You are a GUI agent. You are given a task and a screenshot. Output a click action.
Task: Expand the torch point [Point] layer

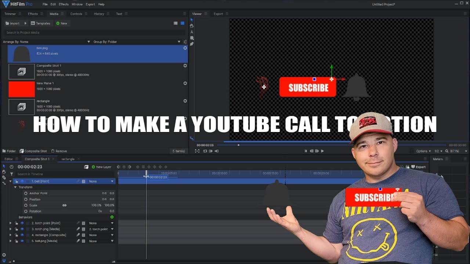coord(10,223)
